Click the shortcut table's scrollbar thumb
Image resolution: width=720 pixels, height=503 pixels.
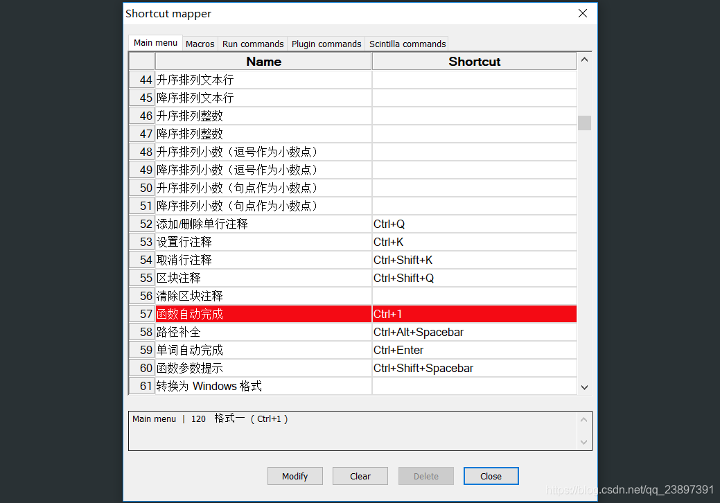585,123
